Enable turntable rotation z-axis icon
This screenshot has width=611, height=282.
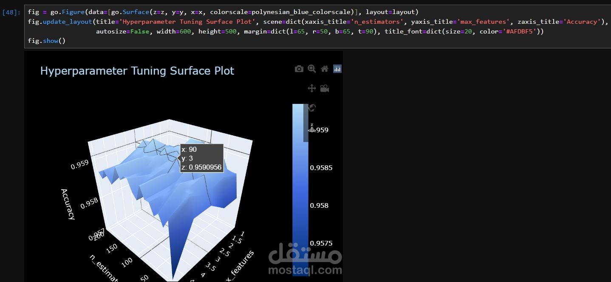[311, 128]
